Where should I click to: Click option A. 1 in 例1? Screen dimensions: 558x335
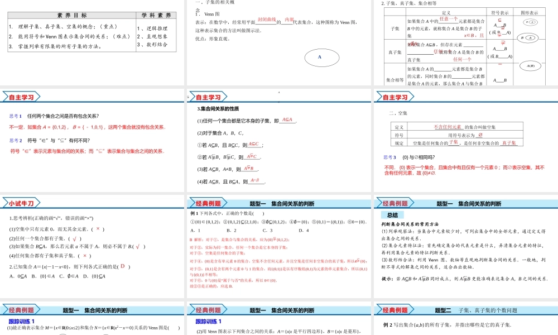(x=195, y=231)
